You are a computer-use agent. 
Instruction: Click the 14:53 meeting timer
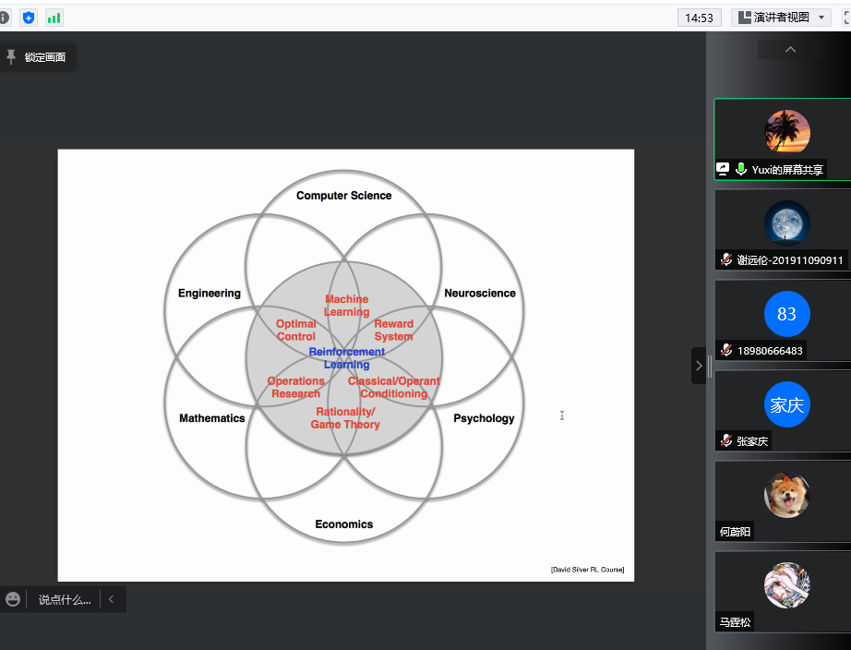[700, 18]
